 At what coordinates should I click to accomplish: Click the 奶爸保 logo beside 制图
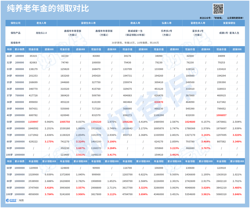coord(11,200)
